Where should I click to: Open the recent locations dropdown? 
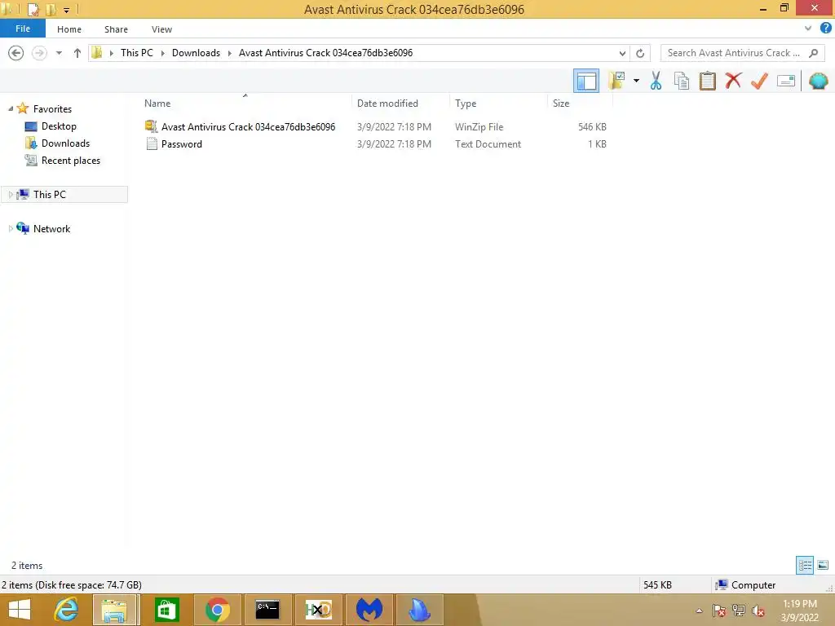pos(59,53)
